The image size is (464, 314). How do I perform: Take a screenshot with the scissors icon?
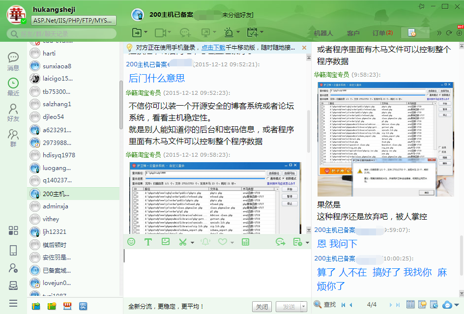click(x=183, y=242)
